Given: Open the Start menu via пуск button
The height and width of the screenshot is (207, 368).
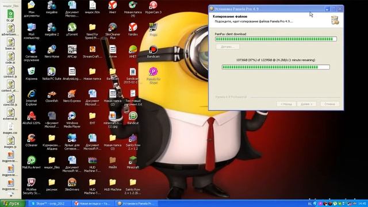Looking at the screenshot, I should pos(13,203).
